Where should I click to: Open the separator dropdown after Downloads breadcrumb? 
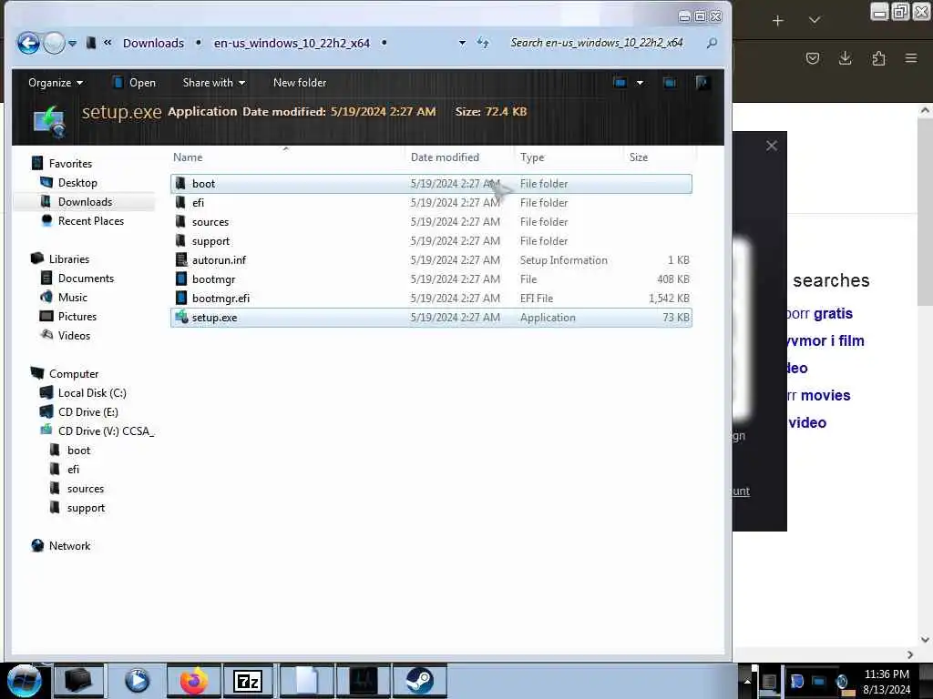click(199, 43)
